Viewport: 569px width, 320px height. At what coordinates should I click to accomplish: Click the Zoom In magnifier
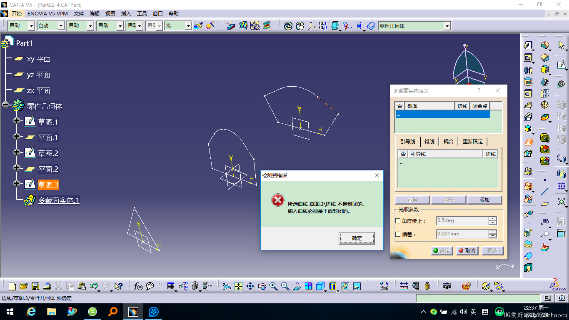(273, 286)
